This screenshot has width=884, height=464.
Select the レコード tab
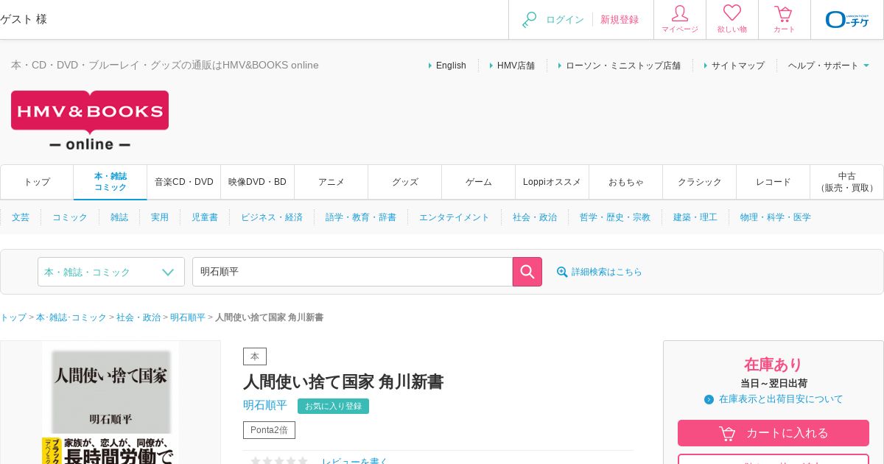coord(773,182)
